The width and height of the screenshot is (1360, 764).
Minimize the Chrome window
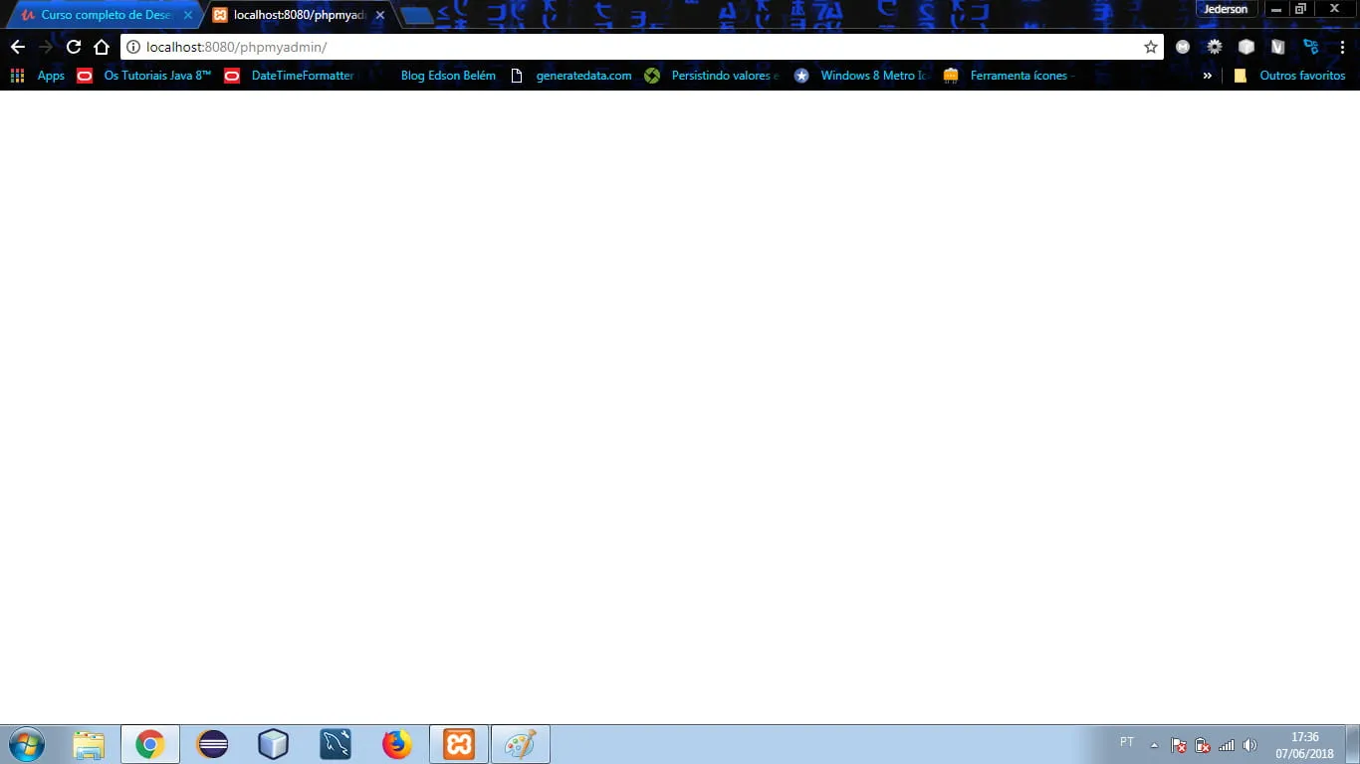1276,9
